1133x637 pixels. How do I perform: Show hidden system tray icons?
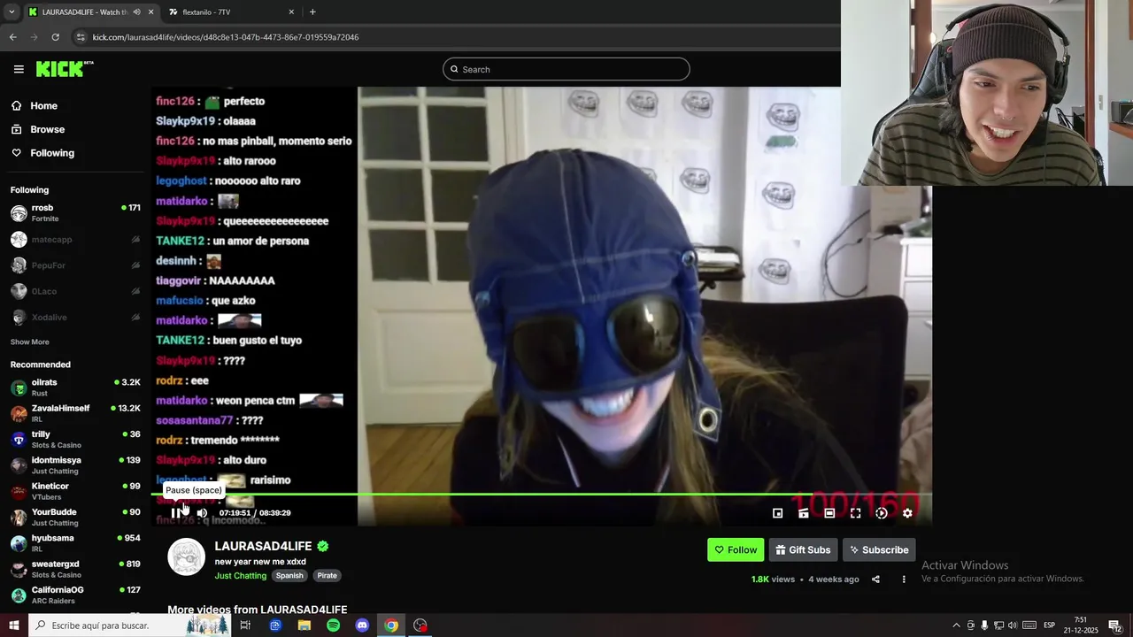click(x=956, y=625)
